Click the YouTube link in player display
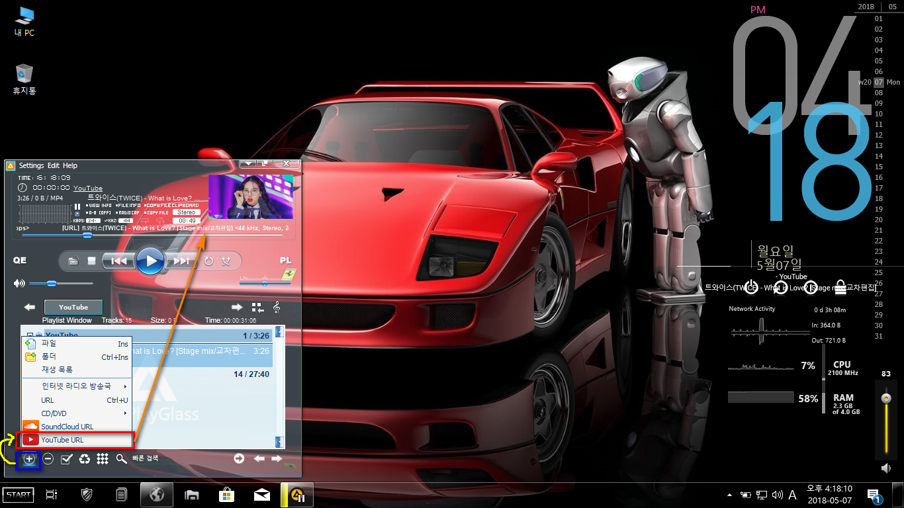This screenshot has height=508, width=904. 88,189
